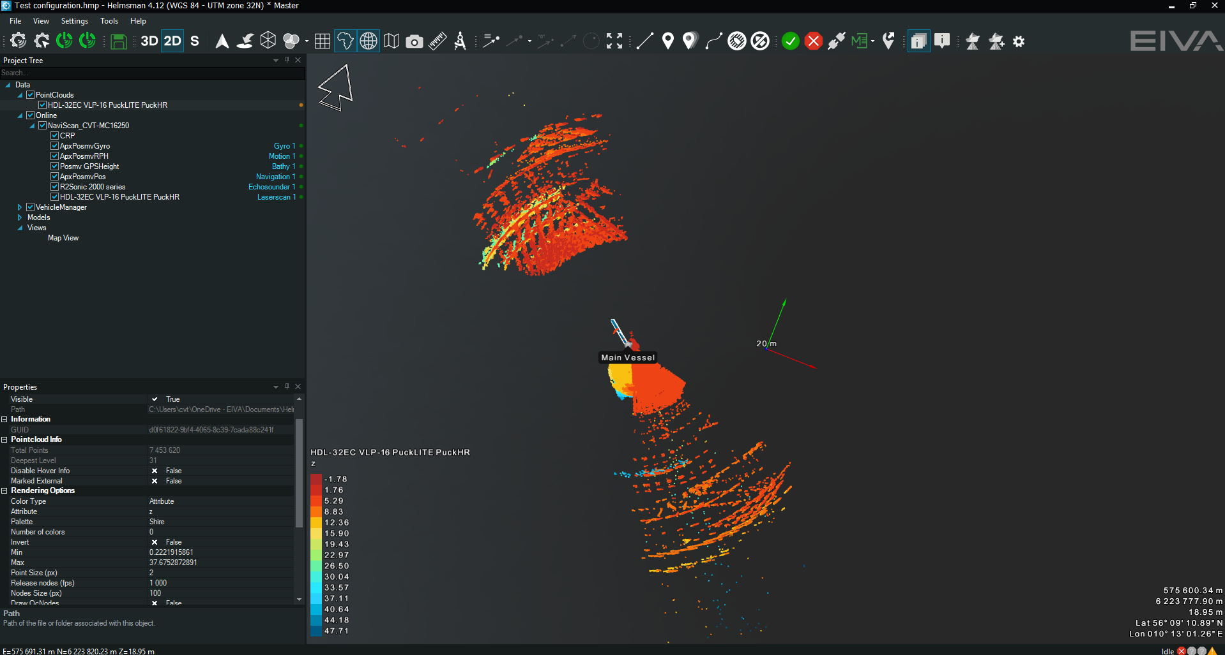
Task: Open the Help menu
Action: click(138, 21)
